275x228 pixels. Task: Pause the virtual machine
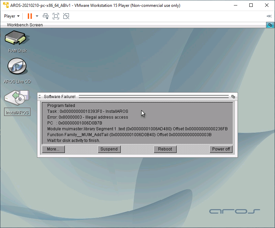pyautogui.click(x=30, y=16)
